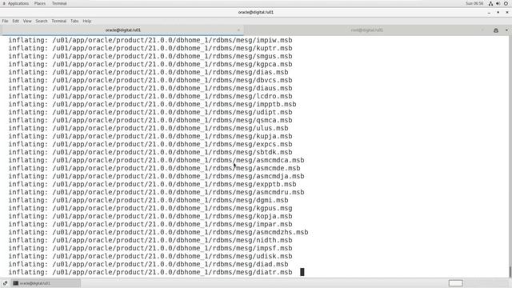Click the line ending with impar.msb

point(150,224)
